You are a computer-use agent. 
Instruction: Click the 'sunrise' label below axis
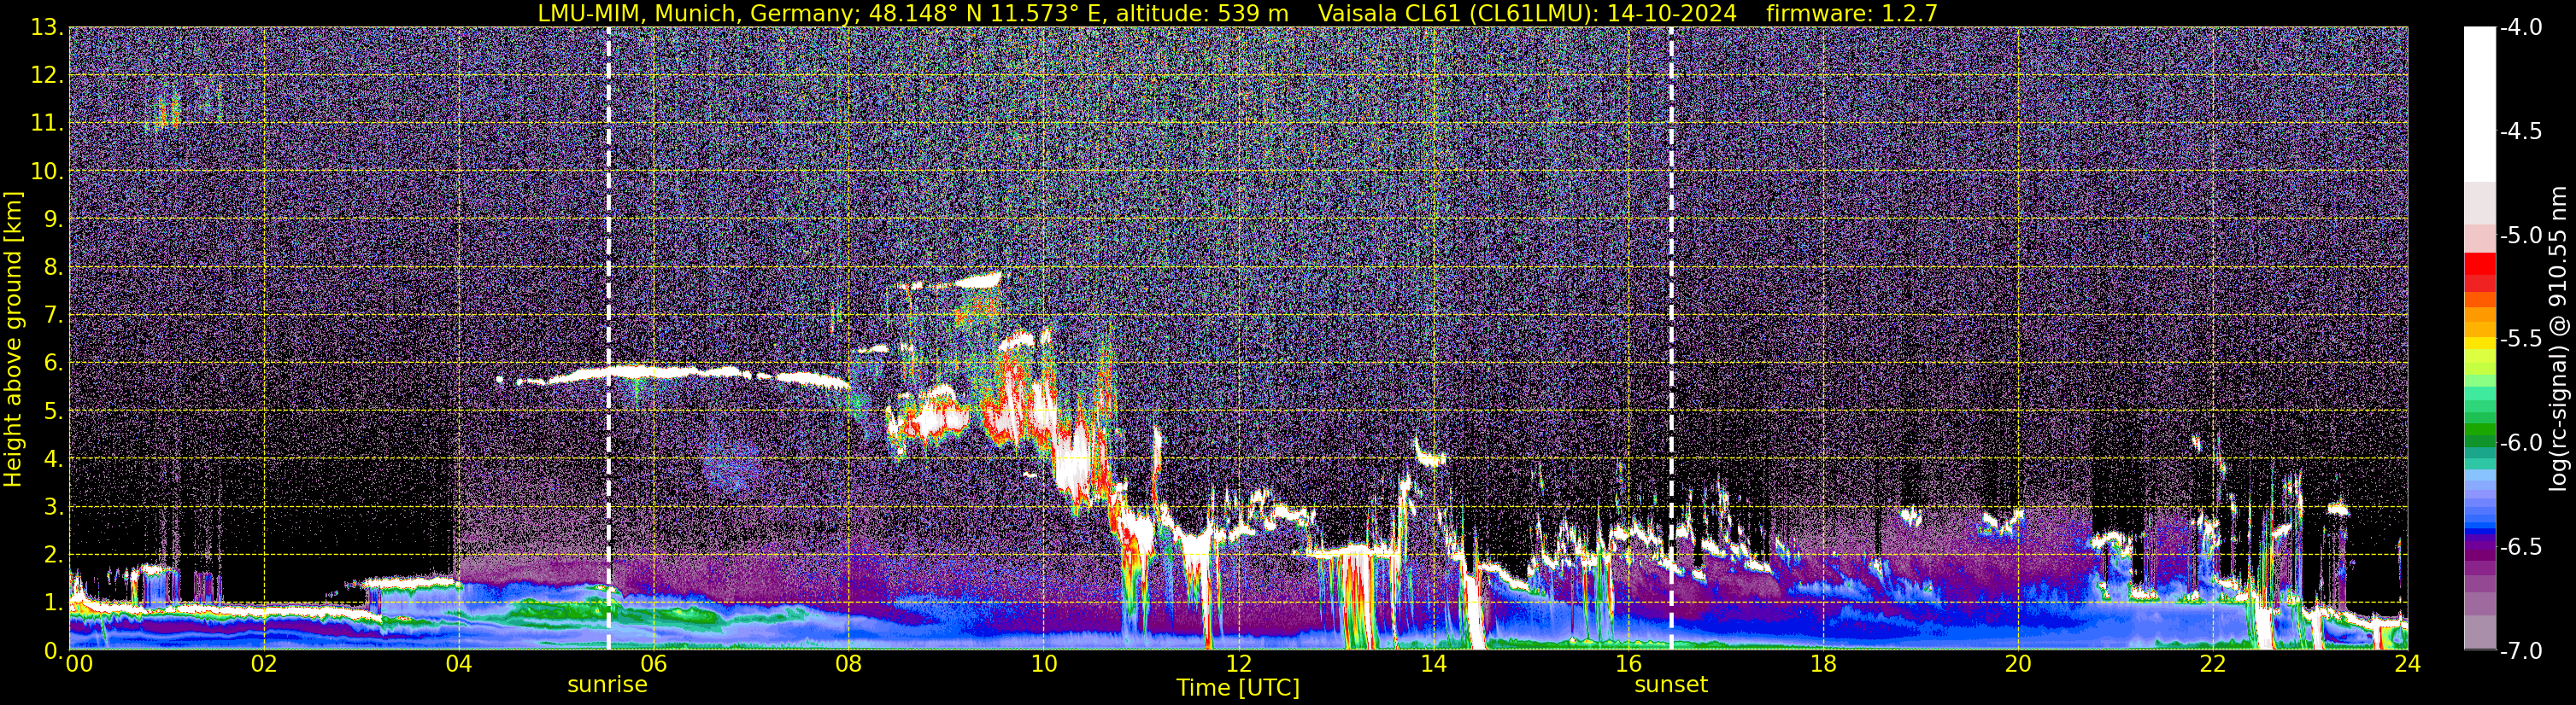607,685
